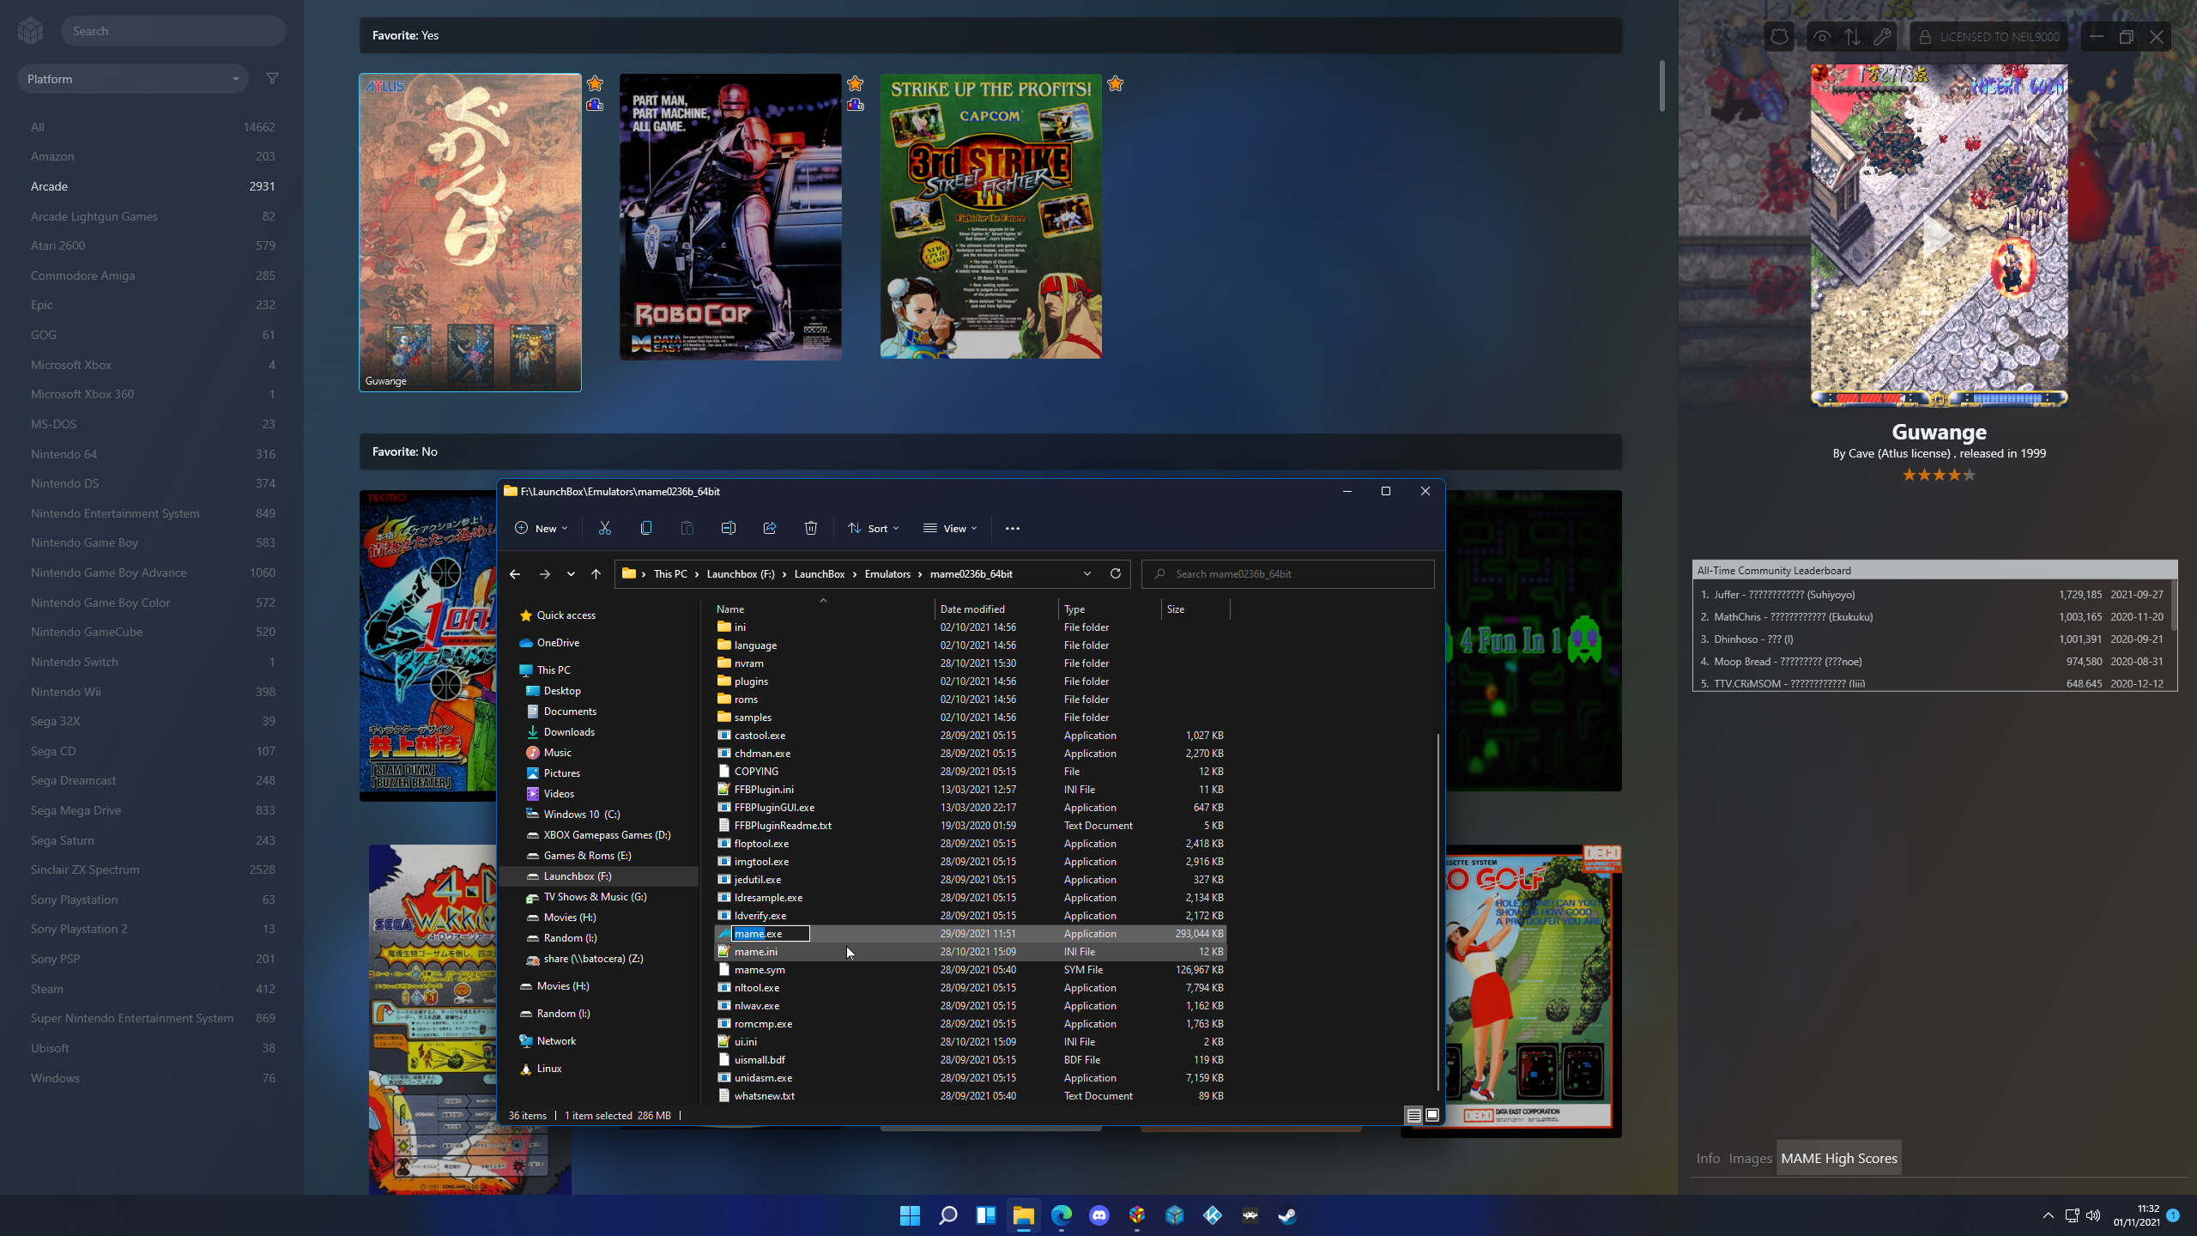Click the Share icon in Explorer toolbar
This screenshot has width=2197, height=1236.
[770, 528]
